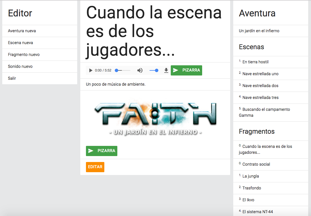Image resolution: width=311 pixels, height=216 pixels.
Task: Adjust the audio volume slider
Action: [154, 70]
